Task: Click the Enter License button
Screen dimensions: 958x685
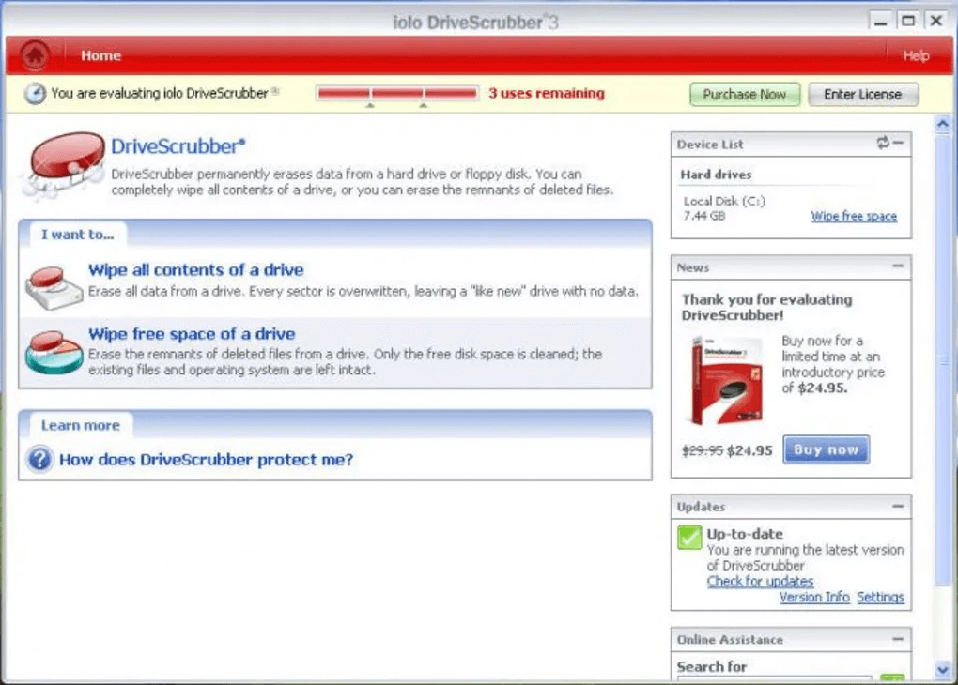Action: (861, 94)
